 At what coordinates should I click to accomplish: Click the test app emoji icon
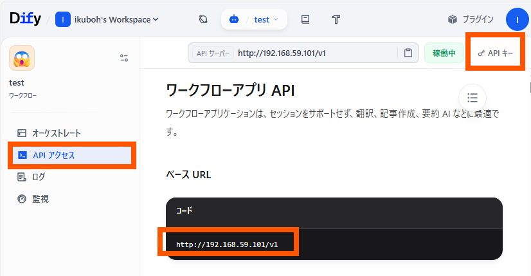[x=22, y=58]
